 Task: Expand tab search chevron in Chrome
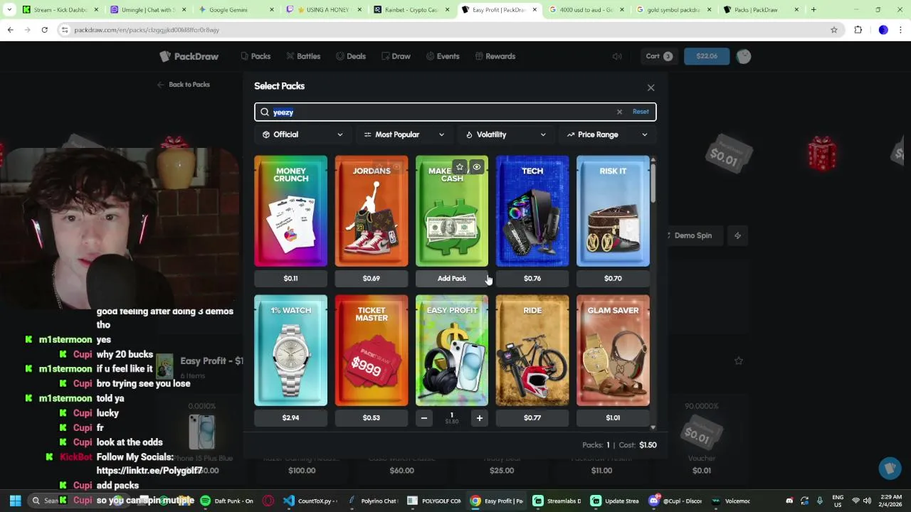(x=9, y=10)
